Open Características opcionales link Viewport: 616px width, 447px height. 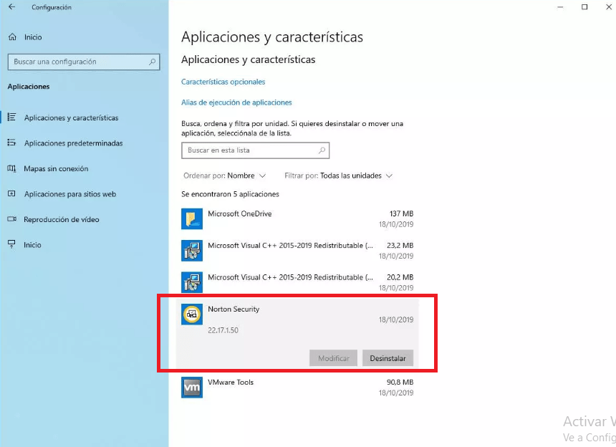223,82
